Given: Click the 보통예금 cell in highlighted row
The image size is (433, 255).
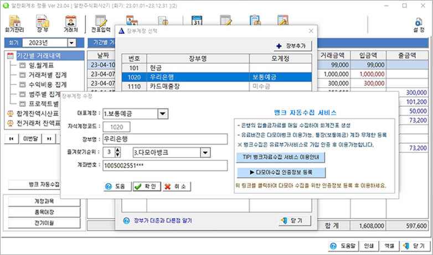Looking at the screenshot, I should [x=281, y=77].
